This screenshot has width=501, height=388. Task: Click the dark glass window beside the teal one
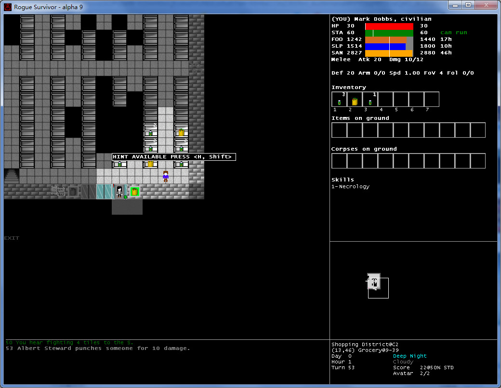pos(89,192)
